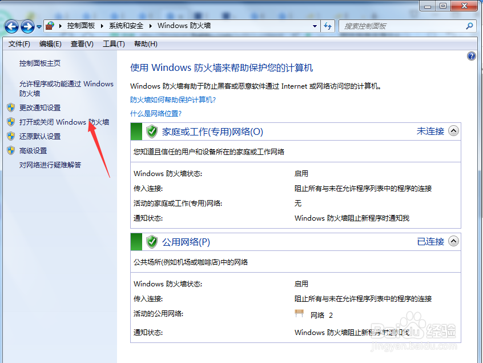
Task: Open the 工具(T) menu
Action: click(x=114, y=44)
